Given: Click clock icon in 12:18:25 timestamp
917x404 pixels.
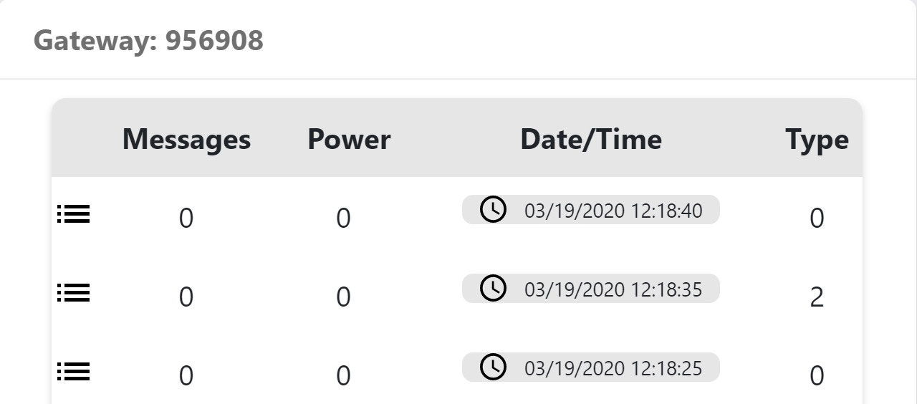Looking at the screenshot, I should click(493, 367).
